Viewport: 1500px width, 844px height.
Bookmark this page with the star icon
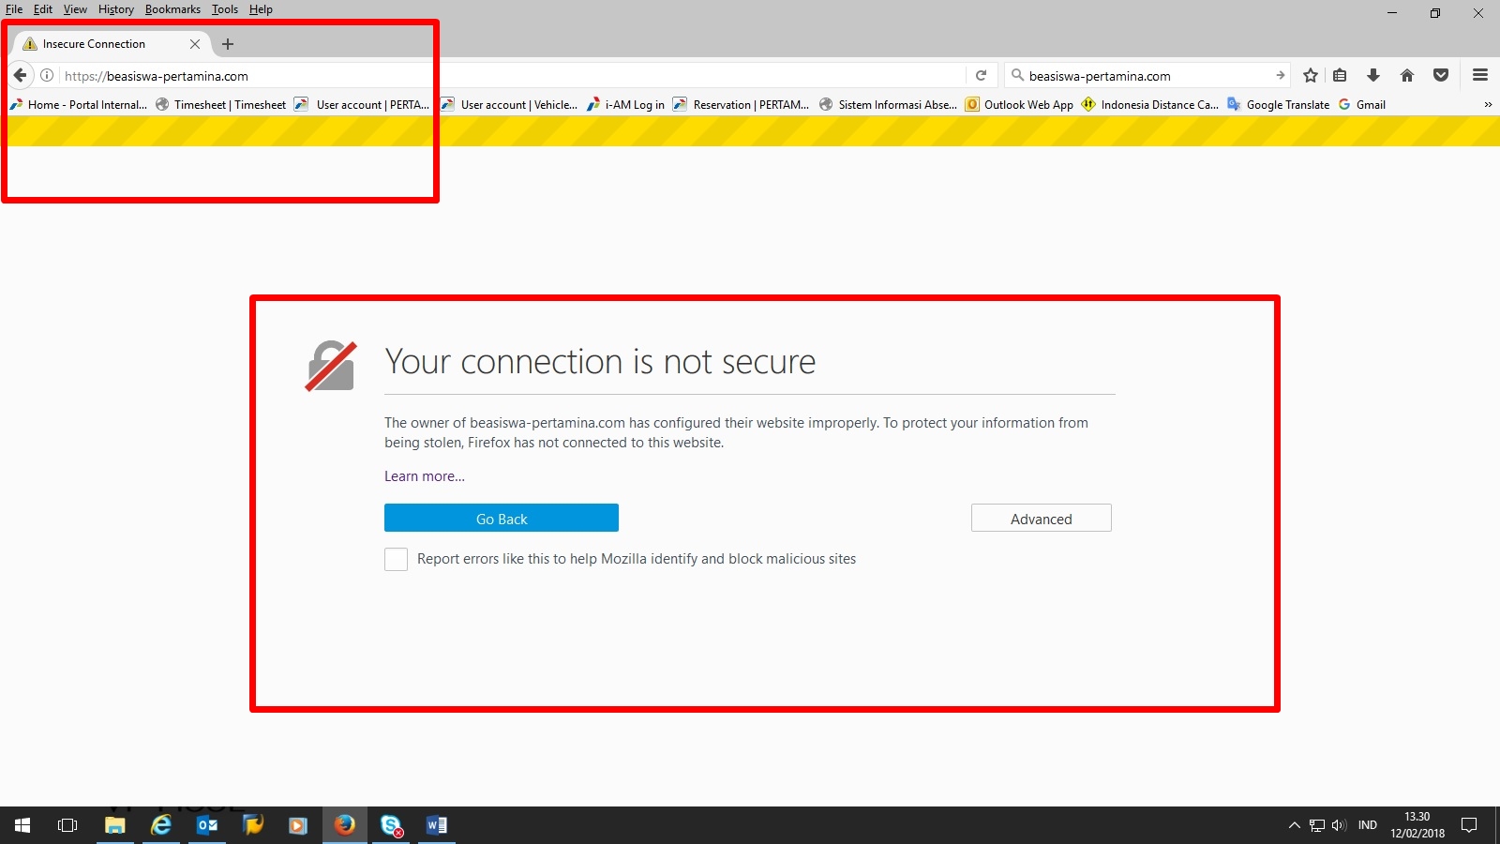tap(1311, 76)
